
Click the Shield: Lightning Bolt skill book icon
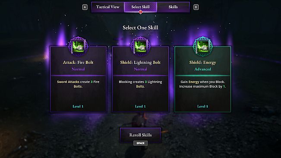point(140,47)
